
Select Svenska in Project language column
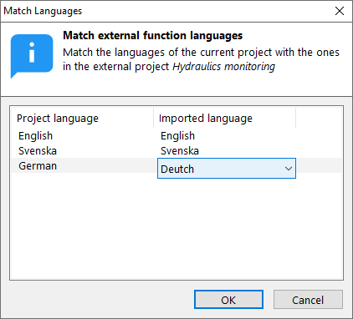(38, 151)
